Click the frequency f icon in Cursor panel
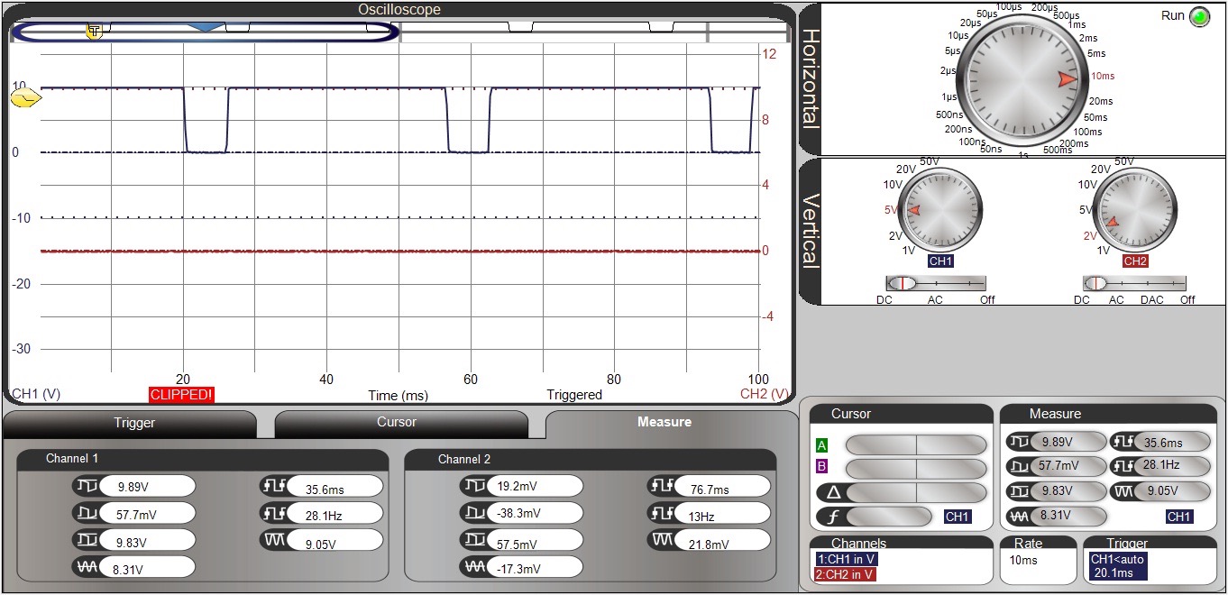1228x595 pixels. click(x=833, y=517)
